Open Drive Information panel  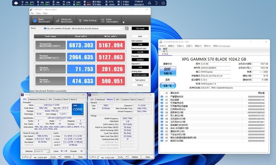(x=110, y=21)
